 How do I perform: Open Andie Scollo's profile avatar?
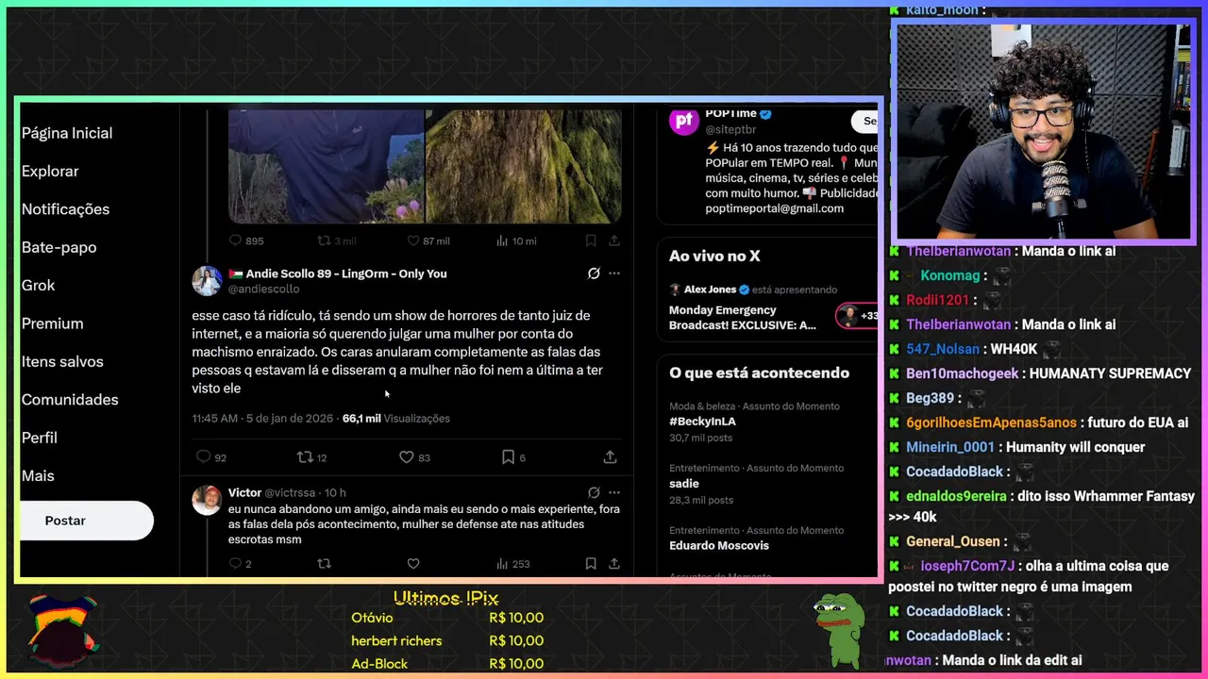pyautogui.click(x=207, y=280)
